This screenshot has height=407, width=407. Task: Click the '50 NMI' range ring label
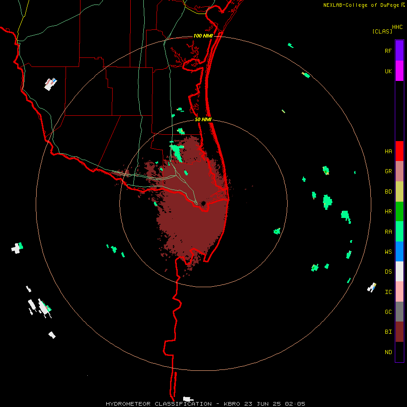tap(203, 119)
